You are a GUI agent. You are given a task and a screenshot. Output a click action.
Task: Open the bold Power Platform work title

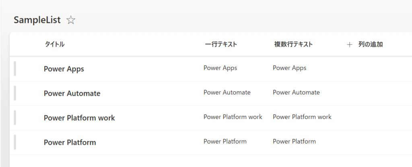point(79,118)
